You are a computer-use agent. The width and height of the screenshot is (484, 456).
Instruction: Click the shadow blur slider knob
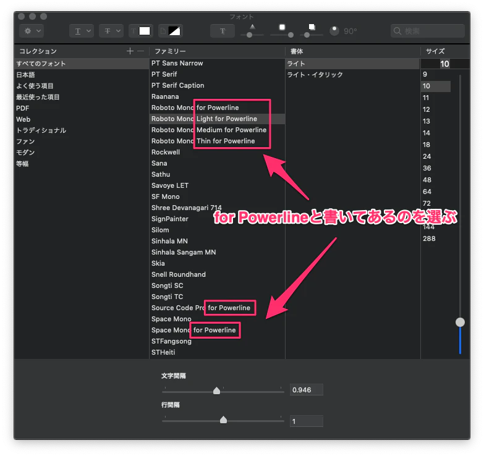[291, 35]
